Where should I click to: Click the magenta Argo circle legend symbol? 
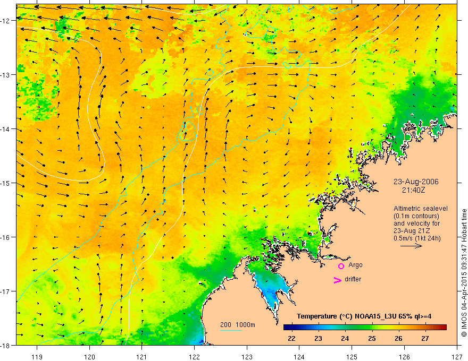(341, 266)
